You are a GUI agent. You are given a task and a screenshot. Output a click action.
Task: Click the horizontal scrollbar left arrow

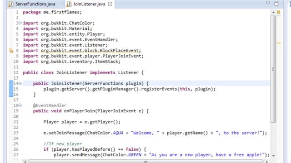(x=25, y=162)
